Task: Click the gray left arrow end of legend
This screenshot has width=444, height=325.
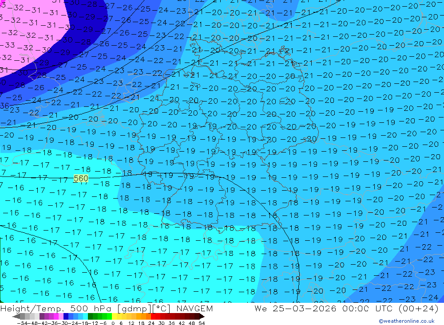Action: coord(16,316)
